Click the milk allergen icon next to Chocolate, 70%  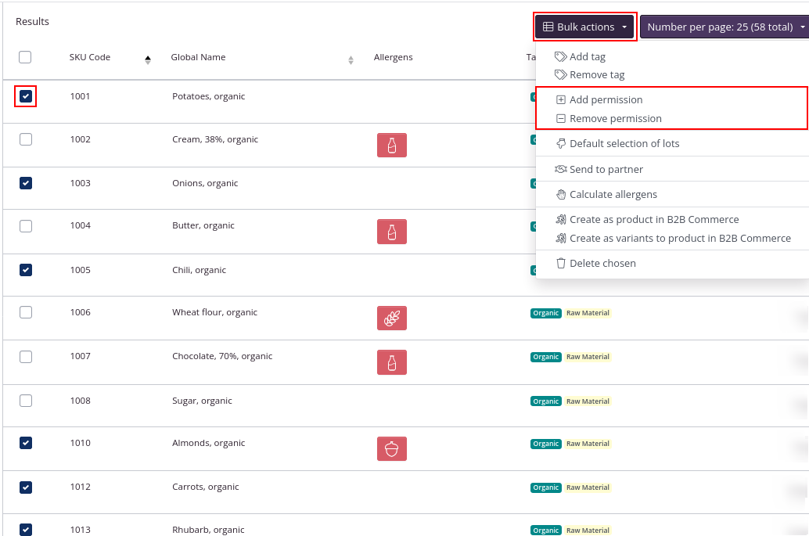(x=391, y=362)
